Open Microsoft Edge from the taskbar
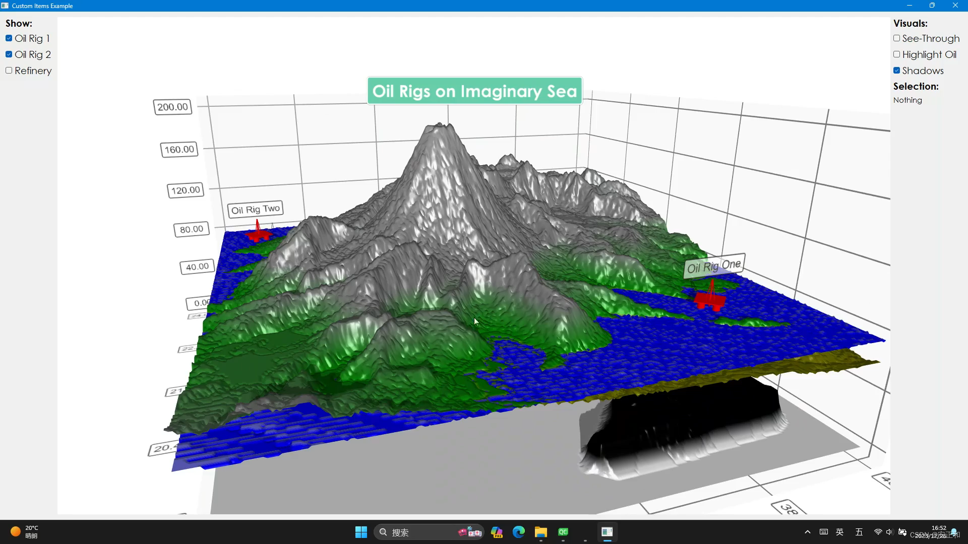The width and height of the screenshot is (968, 544). click(x=518, y=532)
